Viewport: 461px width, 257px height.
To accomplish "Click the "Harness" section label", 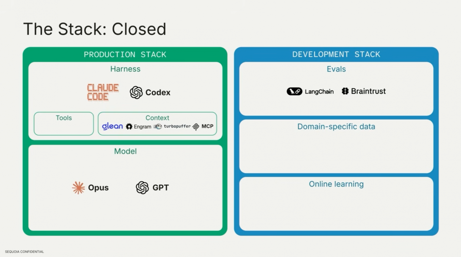I will [125, 69].
